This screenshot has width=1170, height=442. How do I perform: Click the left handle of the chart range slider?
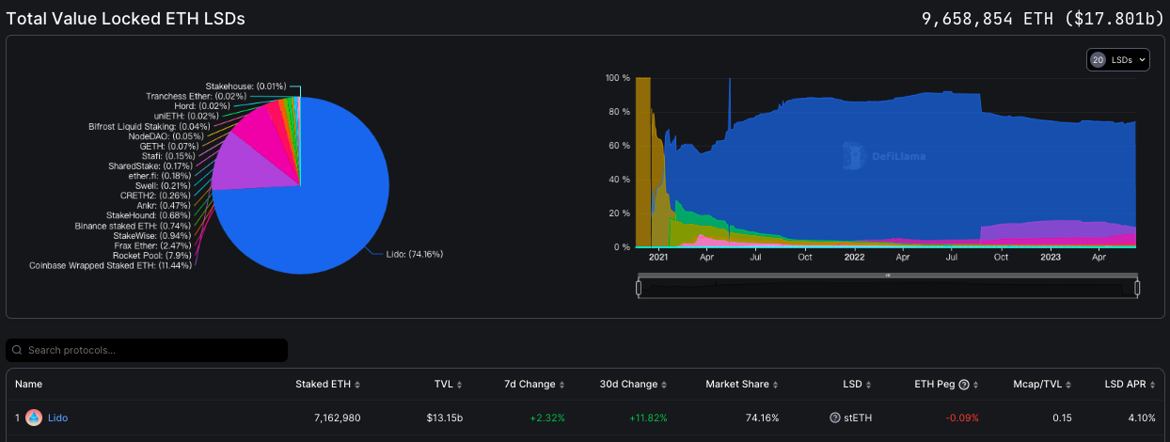click(x=639, y=287)
